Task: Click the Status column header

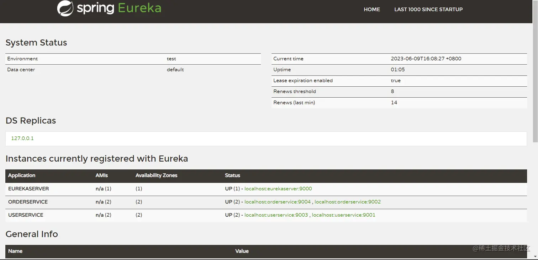Action: tap(233, 175)
